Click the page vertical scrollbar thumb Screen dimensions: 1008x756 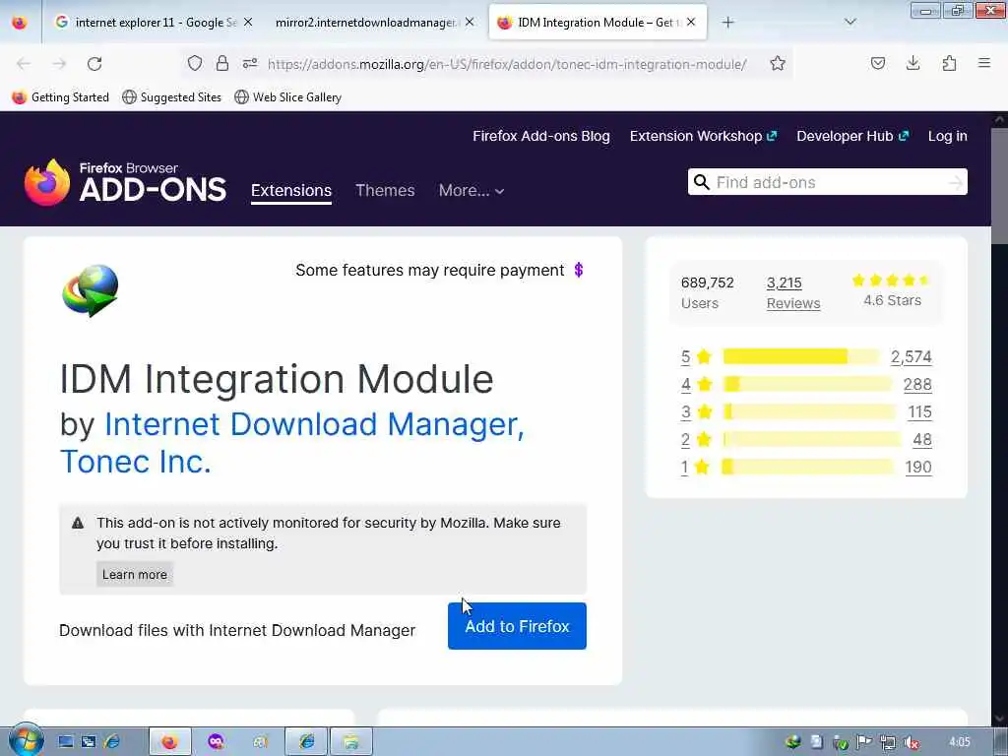[x=999, y=186]
